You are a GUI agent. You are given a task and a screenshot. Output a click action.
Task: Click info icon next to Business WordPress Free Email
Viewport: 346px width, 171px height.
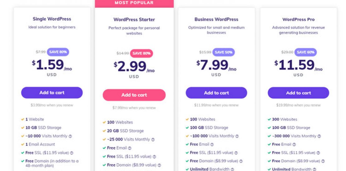212,145
